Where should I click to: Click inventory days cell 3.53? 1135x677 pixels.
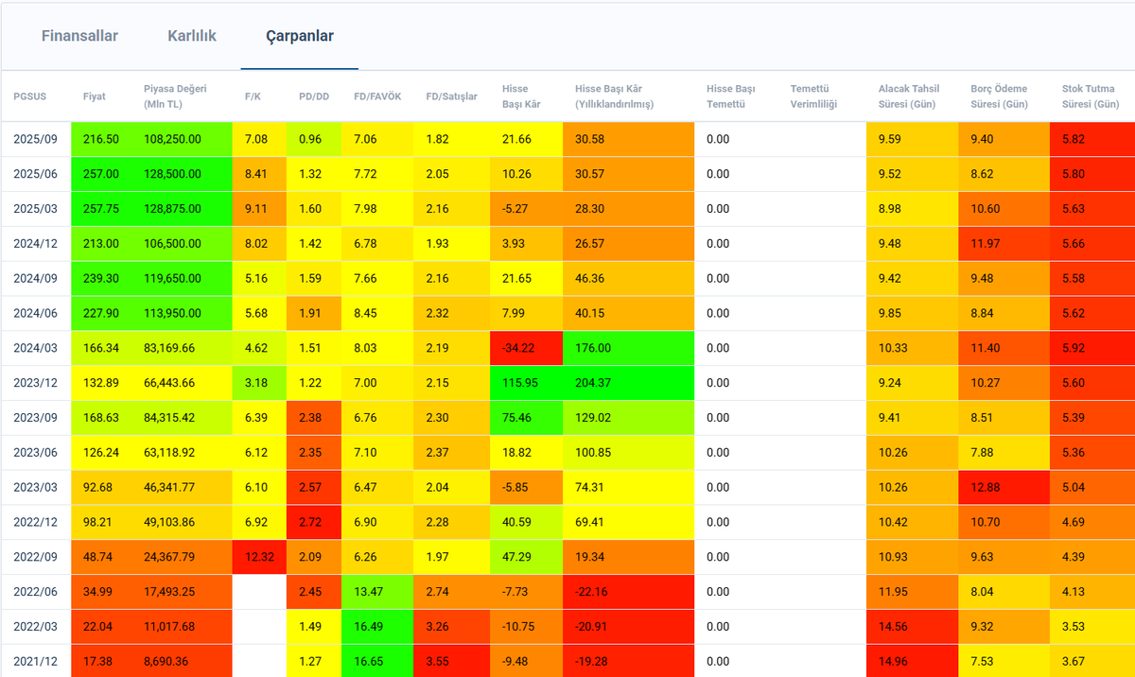pyautogui.click(x=1092, y=627)
